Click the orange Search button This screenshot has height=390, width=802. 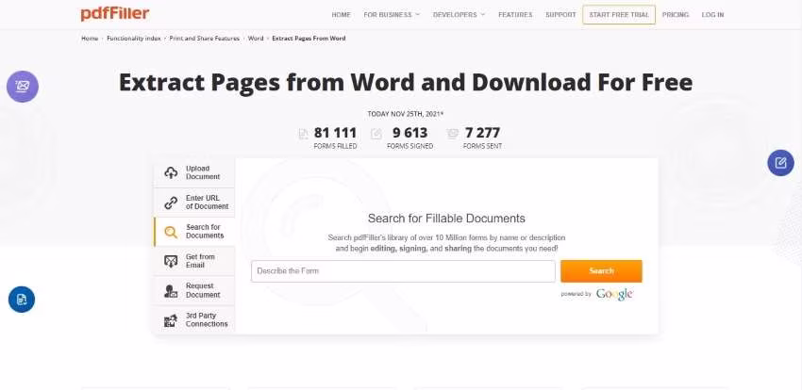click(601, 271)
